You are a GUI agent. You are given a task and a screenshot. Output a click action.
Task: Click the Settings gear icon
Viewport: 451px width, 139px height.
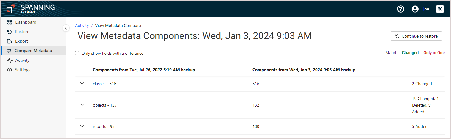[10, 70]
